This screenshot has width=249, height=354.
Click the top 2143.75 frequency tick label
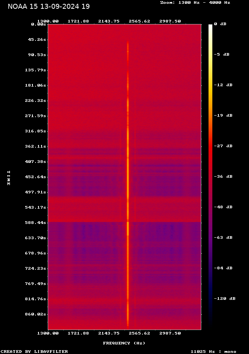coord(109,21)
